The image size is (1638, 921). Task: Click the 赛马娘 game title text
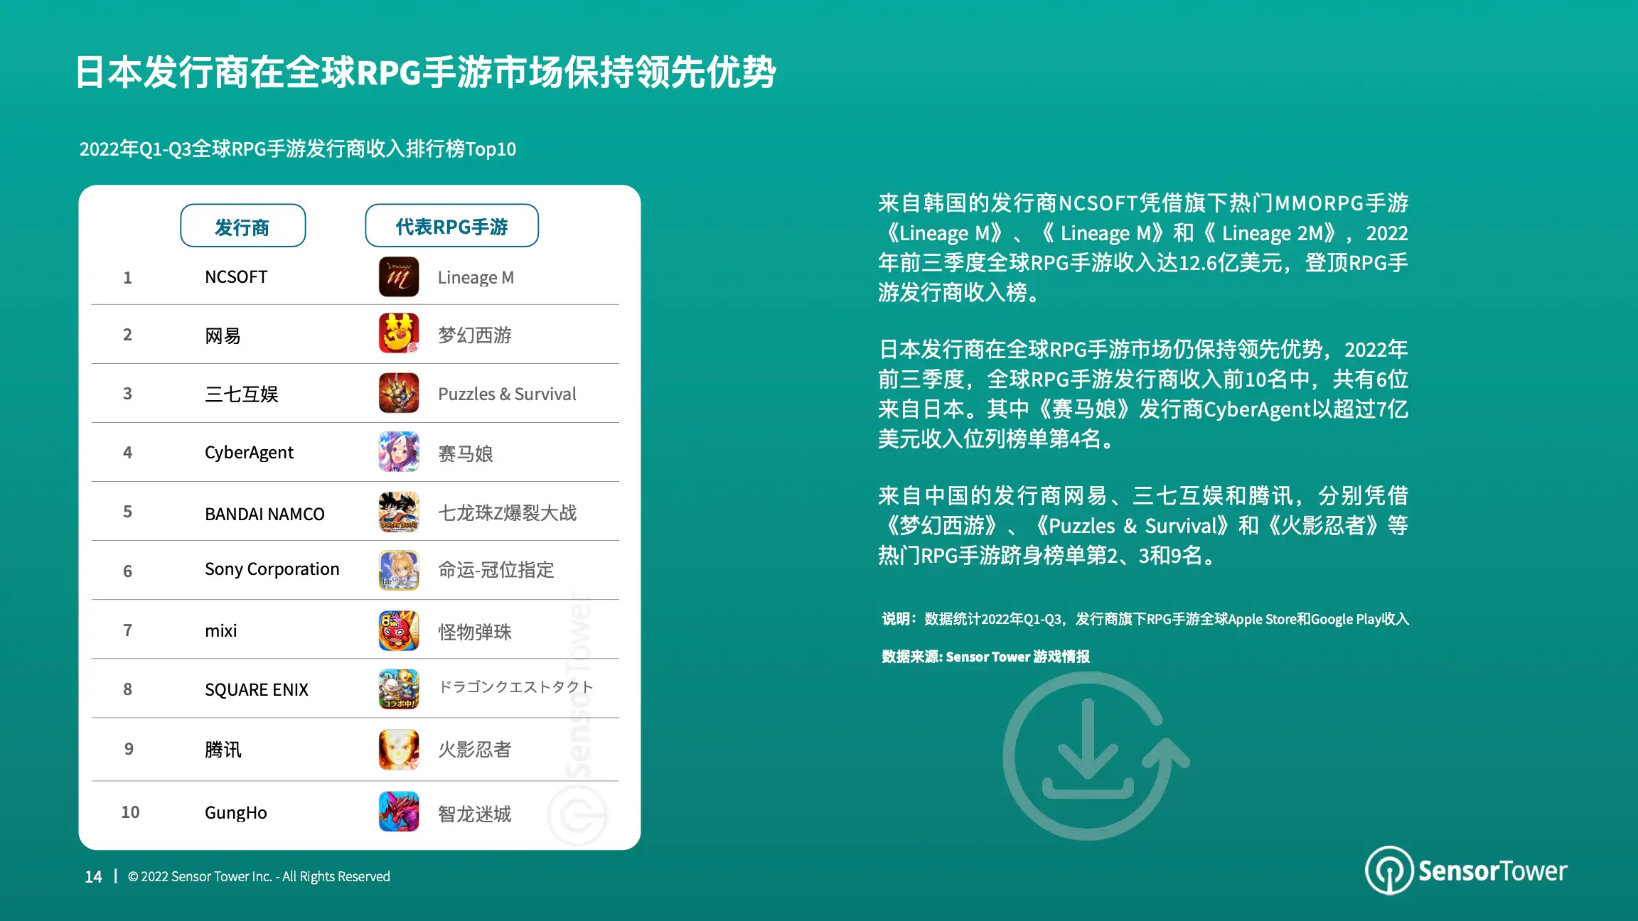[466, 453]
